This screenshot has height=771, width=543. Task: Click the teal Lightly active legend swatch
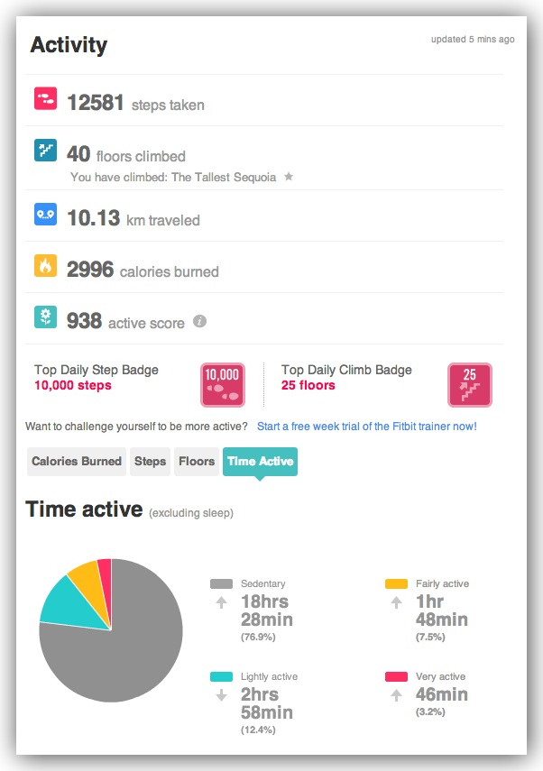pyautogui.click(x=221, y=676)
